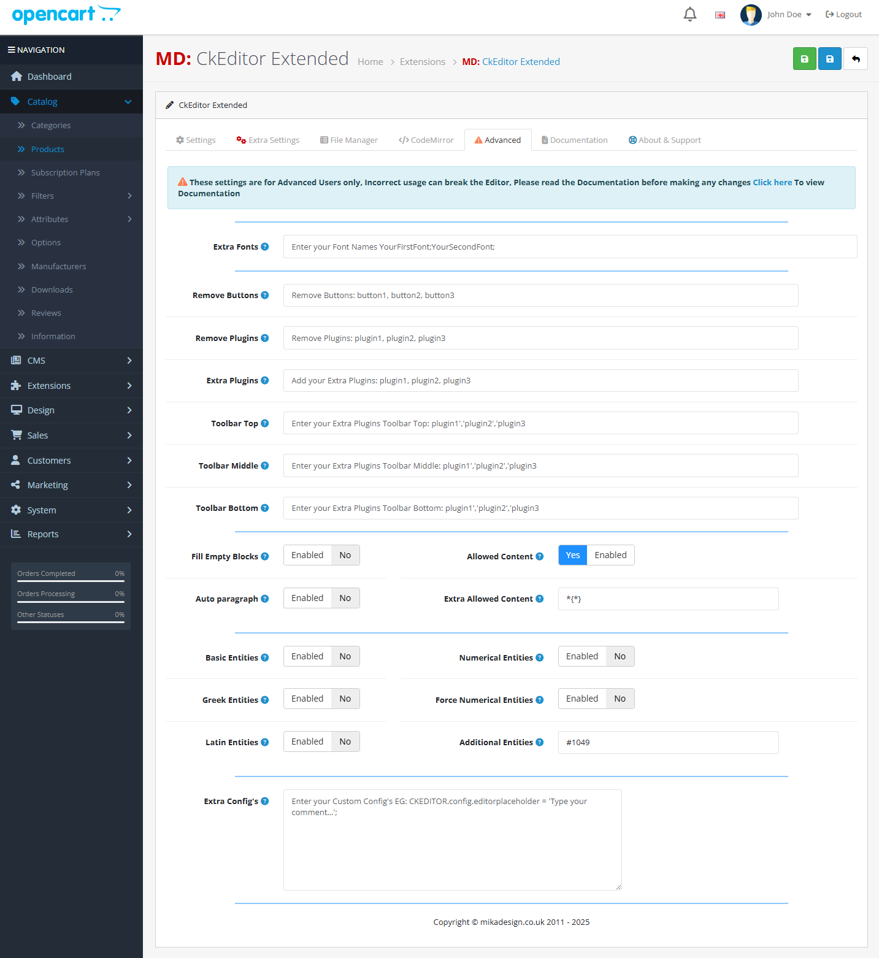Collapse the Catalog menu section
879x958 pixels.
(x=71, y=102)
